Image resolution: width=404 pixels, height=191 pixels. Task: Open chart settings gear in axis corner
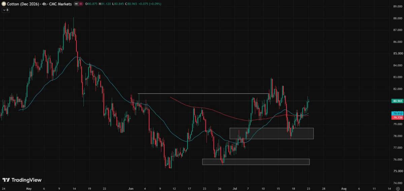tap(398, 189)
